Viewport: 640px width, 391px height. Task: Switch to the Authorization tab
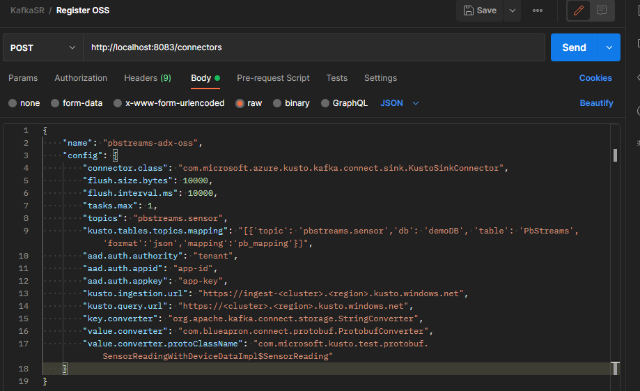(81, 78)
